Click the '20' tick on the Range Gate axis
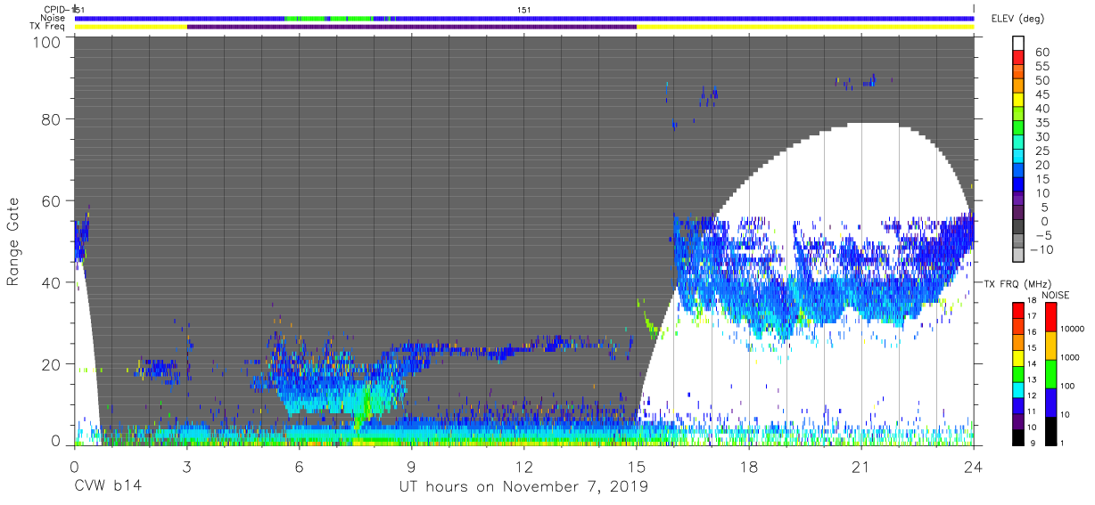This screenshot has width=1095, height=505. [x=53, y=364]
